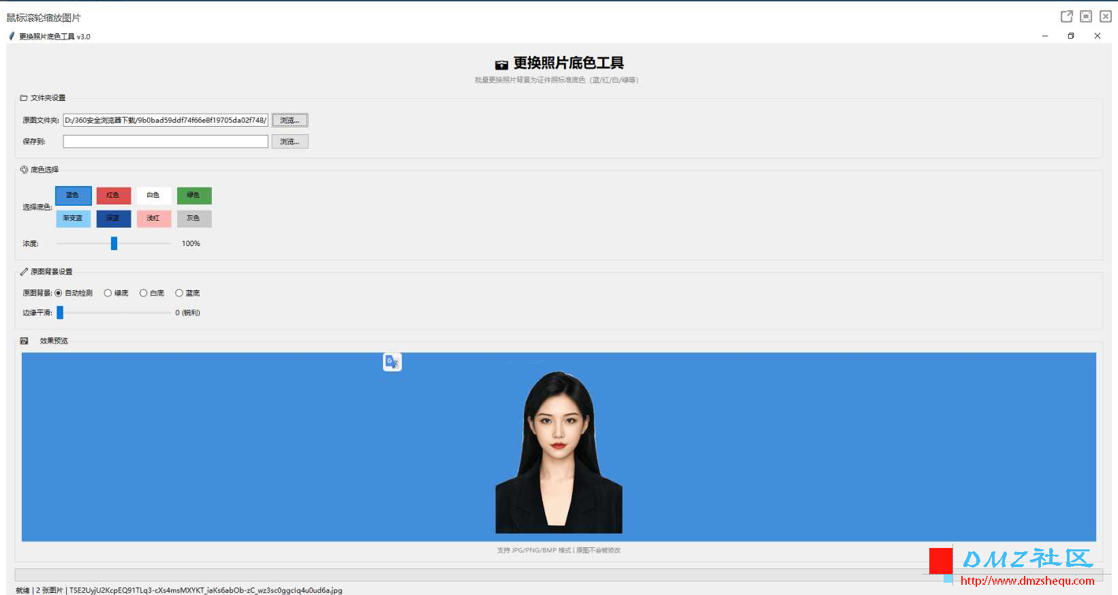The image size is (1118, 595).
Task: Click the 边缘平滑 edge smoothing slider
Action: [114, 313]
